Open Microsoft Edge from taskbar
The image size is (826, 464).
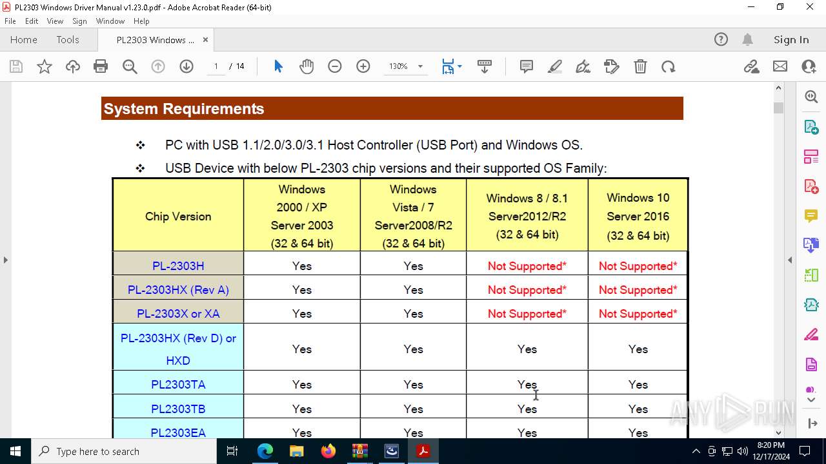[x=265, y=451]
